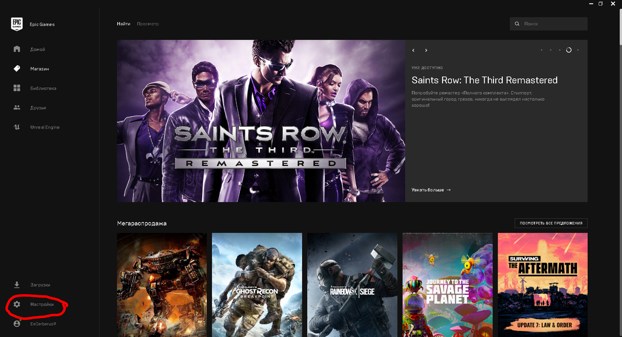The image size is (622, 337).
Task: Open the mech game cover thumbnail
Action: 162,285
